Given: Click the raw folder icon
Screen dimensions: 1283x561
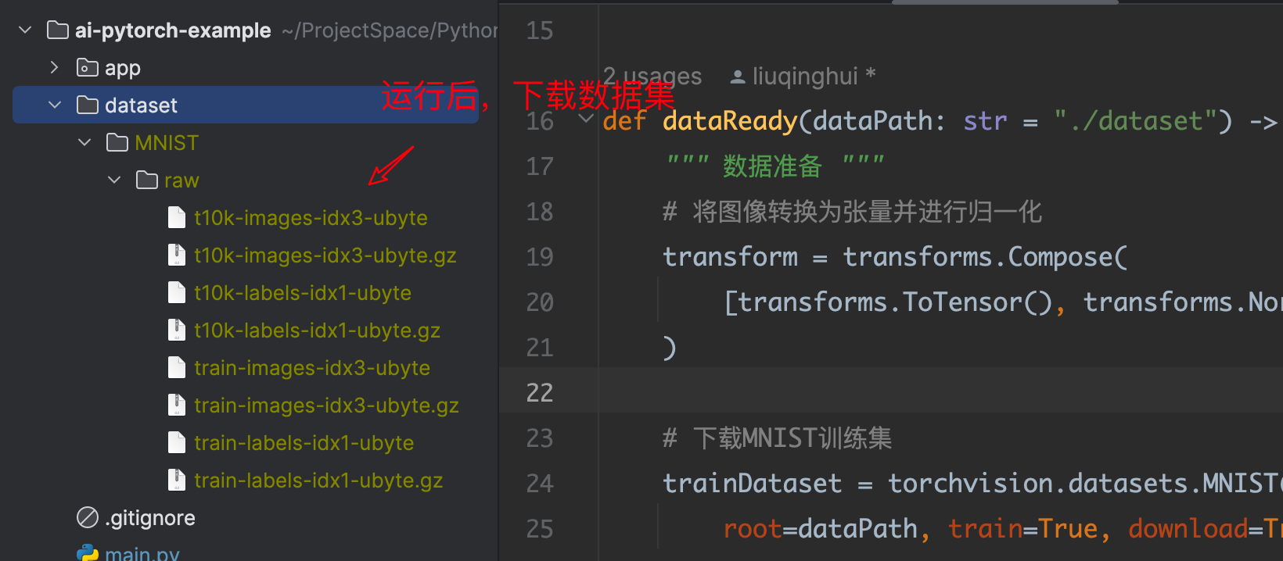Looking at the screenshot, I should point(147,180).
